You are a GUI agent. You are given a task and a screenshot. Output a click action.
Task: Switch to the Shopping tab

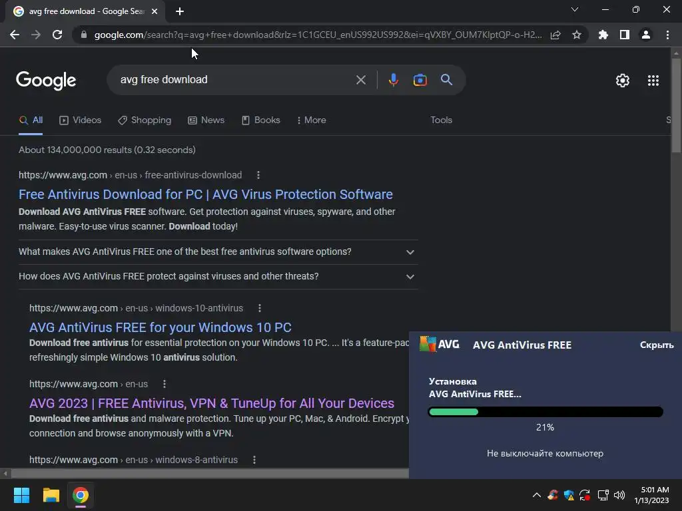coord(145,120)
